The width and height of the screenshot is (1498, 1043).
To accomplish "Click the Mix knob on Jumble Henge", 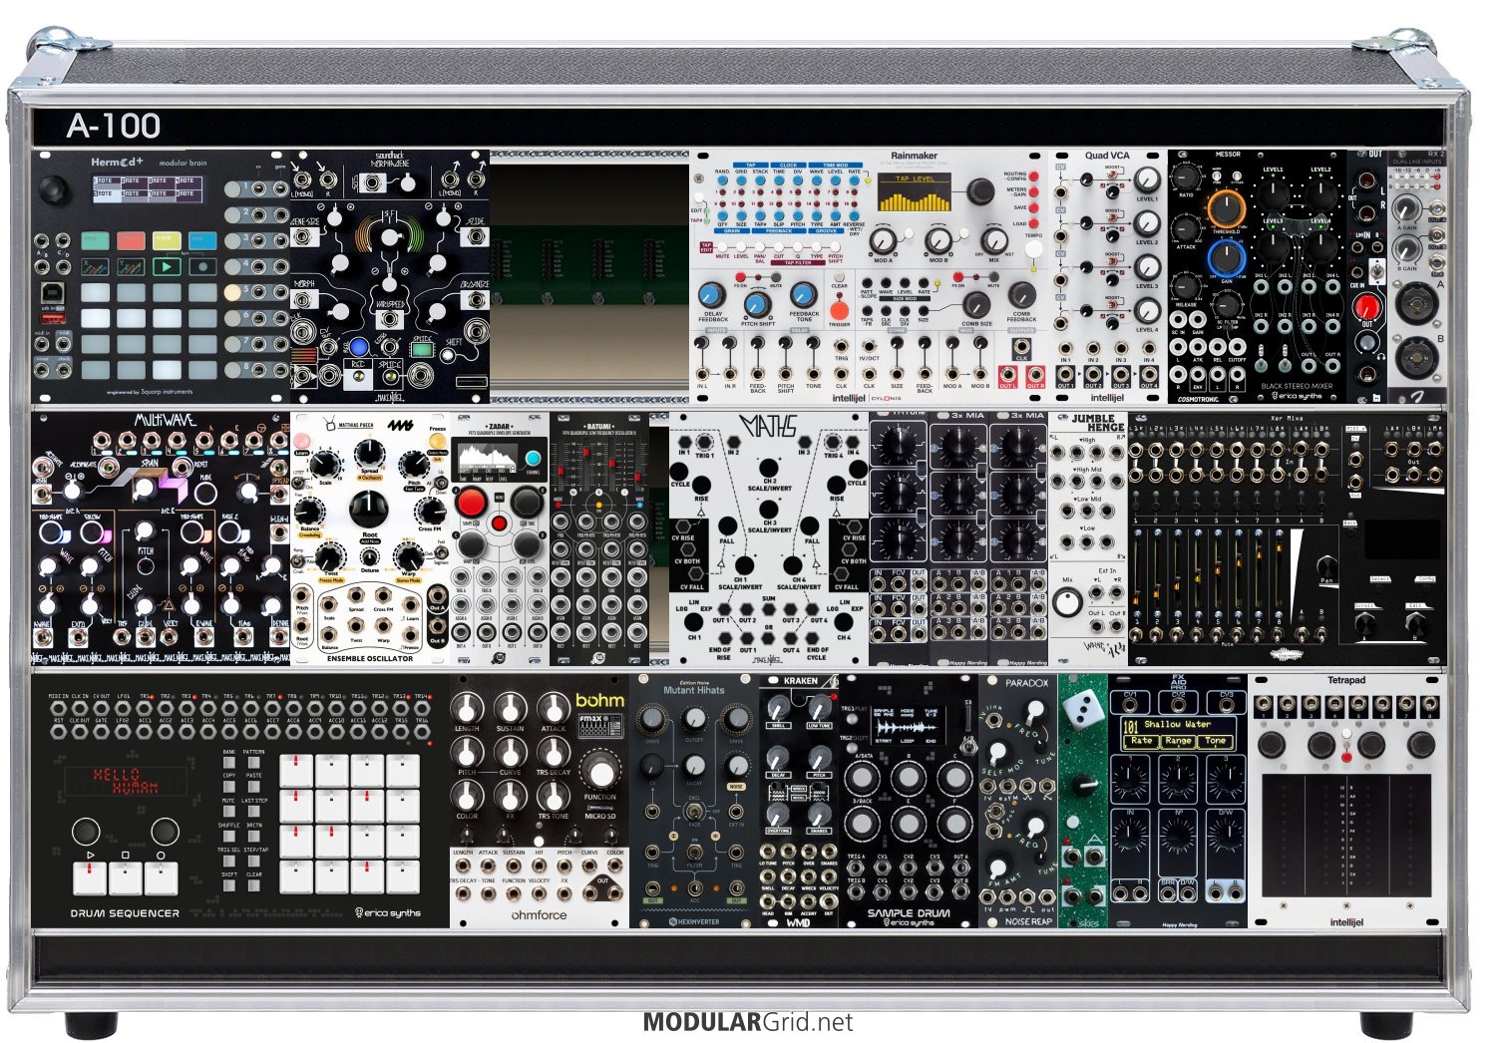I will 1067,603.
